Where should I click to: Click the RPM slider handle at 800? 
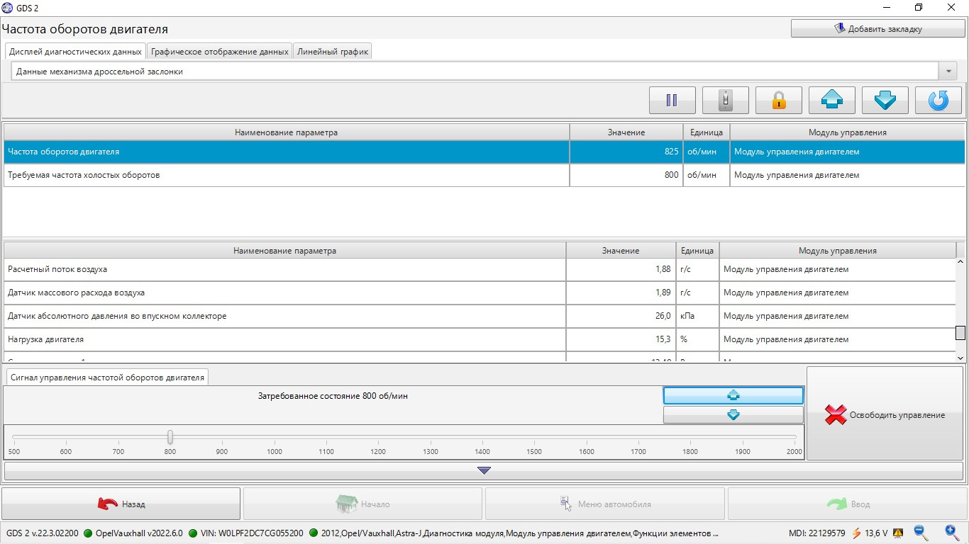pos(170,436)
